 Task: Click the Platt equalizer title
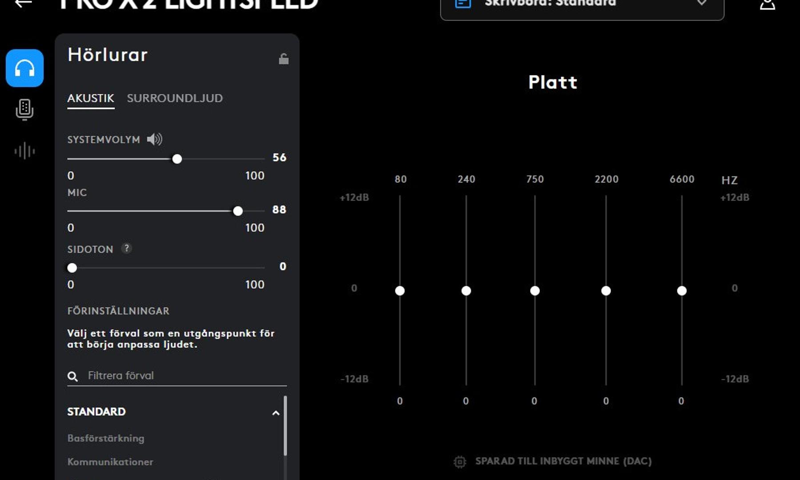pyautogui.click(x=553, y=82)
